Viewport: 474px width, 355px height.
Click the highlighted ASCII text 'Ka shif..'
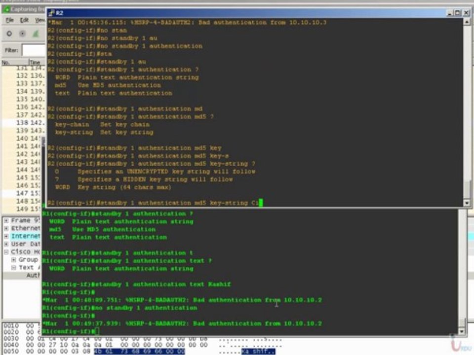(x=258, y=352)
